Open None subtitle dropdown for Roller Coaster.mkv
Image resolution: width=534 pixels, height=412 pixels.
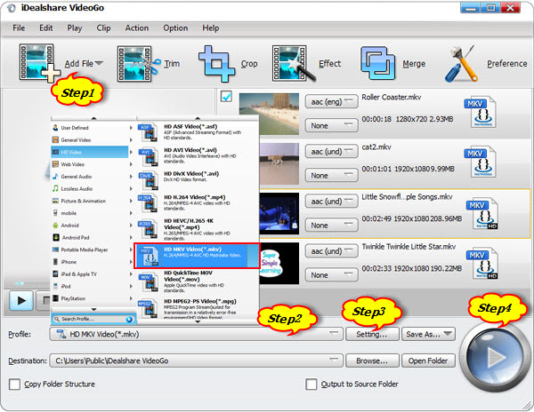point(331,126)
